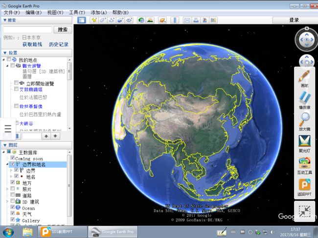Collapse the 搜索 panel triangle
Image resolution: width=318 pixels, height=238 pixels.
(x=5, y=20)
